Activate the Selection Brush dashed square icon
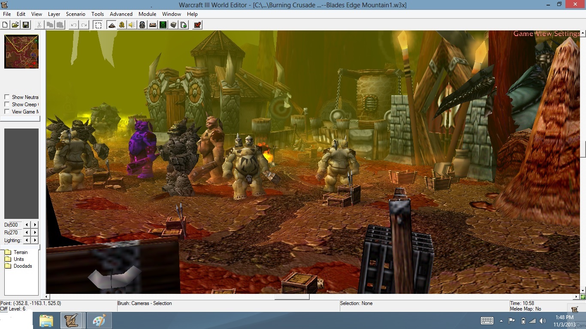Screen dimensions: 586x329 [x=98, y=25]
